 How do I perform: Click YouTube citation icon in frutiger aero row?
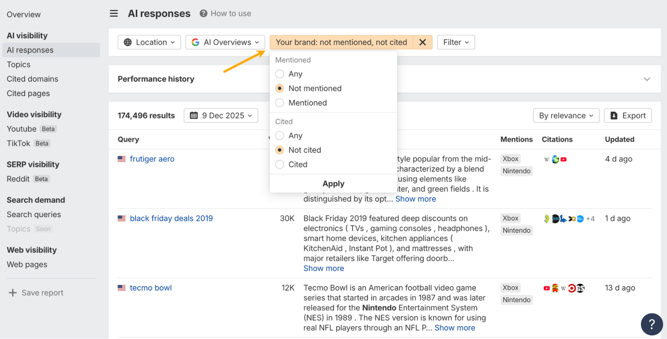[564, 159]
